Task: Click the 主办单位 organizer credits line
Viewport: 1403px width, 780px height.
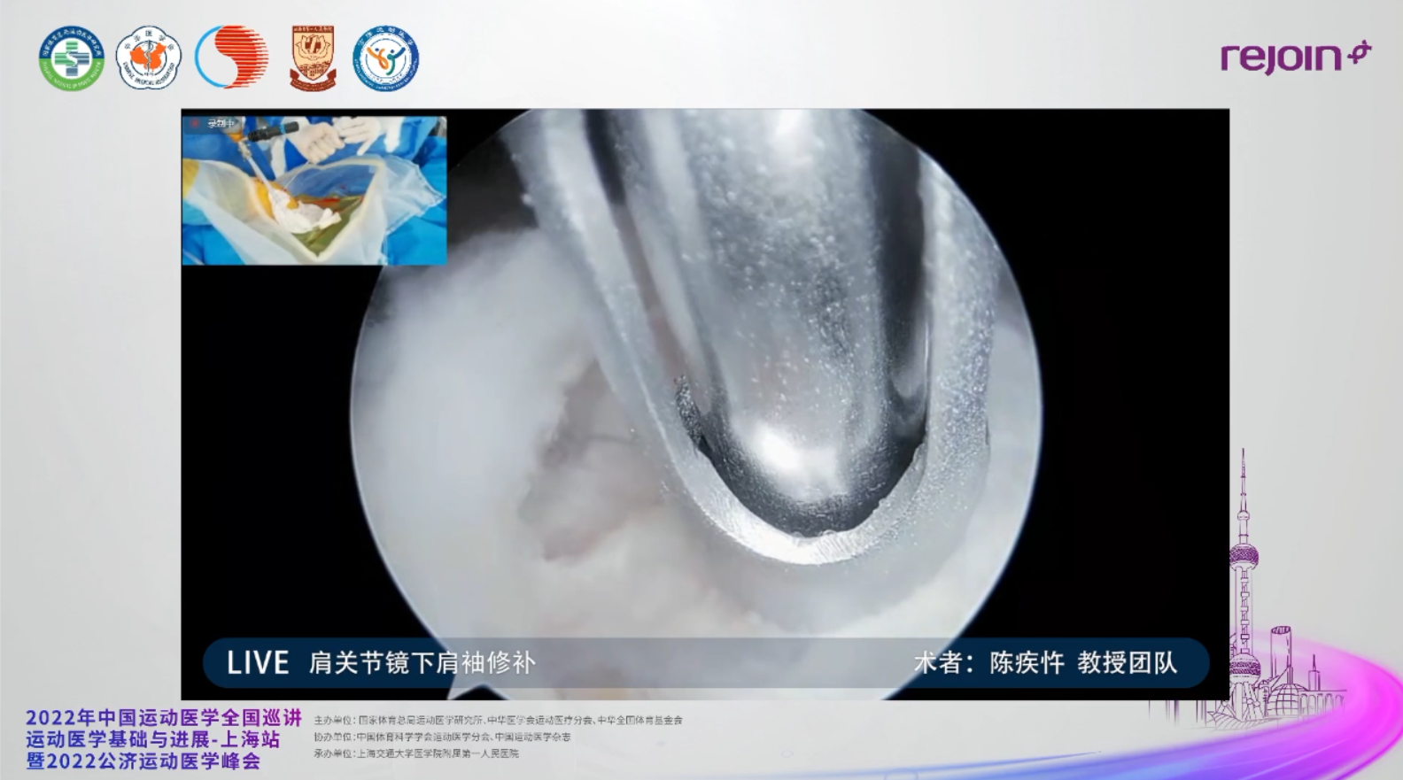Action: (x=498, y=721)
